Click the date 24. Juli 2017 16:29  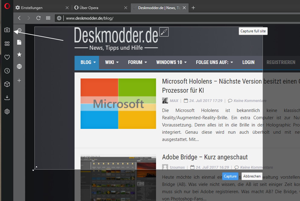[212, 167]
